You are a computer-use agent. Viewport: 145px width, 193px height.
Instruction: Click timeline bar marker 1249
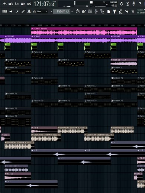(80, 26)
